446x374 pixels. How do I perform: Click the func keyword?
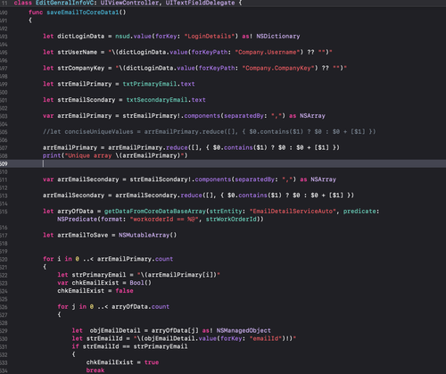pyautogui.click(x=36, y=12)
